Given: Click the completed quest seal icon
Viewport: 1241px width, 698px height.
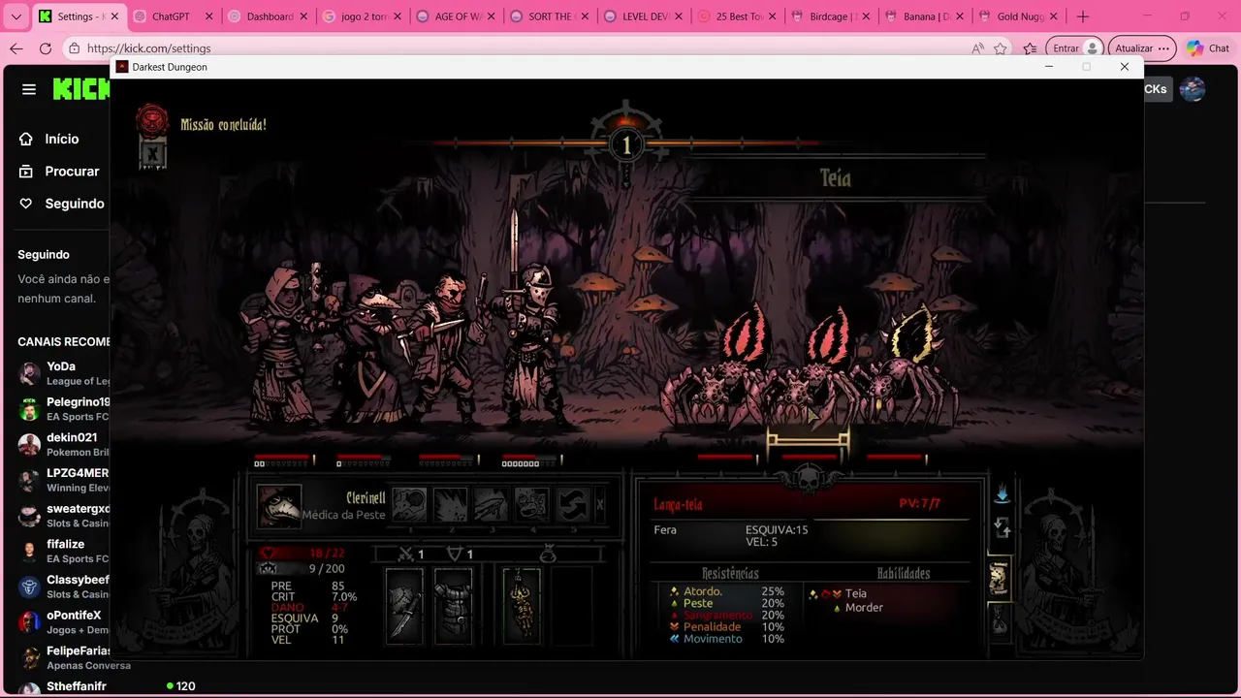Looking at the screenshot, I should [152, 121].
